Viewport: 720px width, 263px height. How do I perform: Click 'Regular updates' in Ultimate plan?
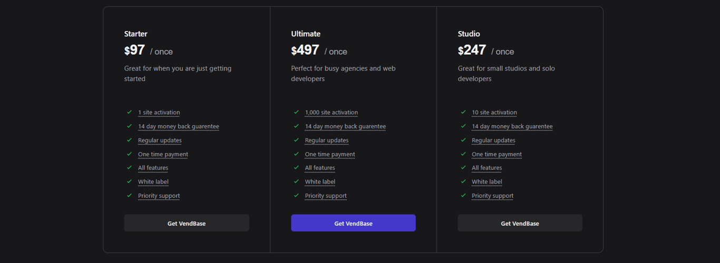tap(327, 140)
